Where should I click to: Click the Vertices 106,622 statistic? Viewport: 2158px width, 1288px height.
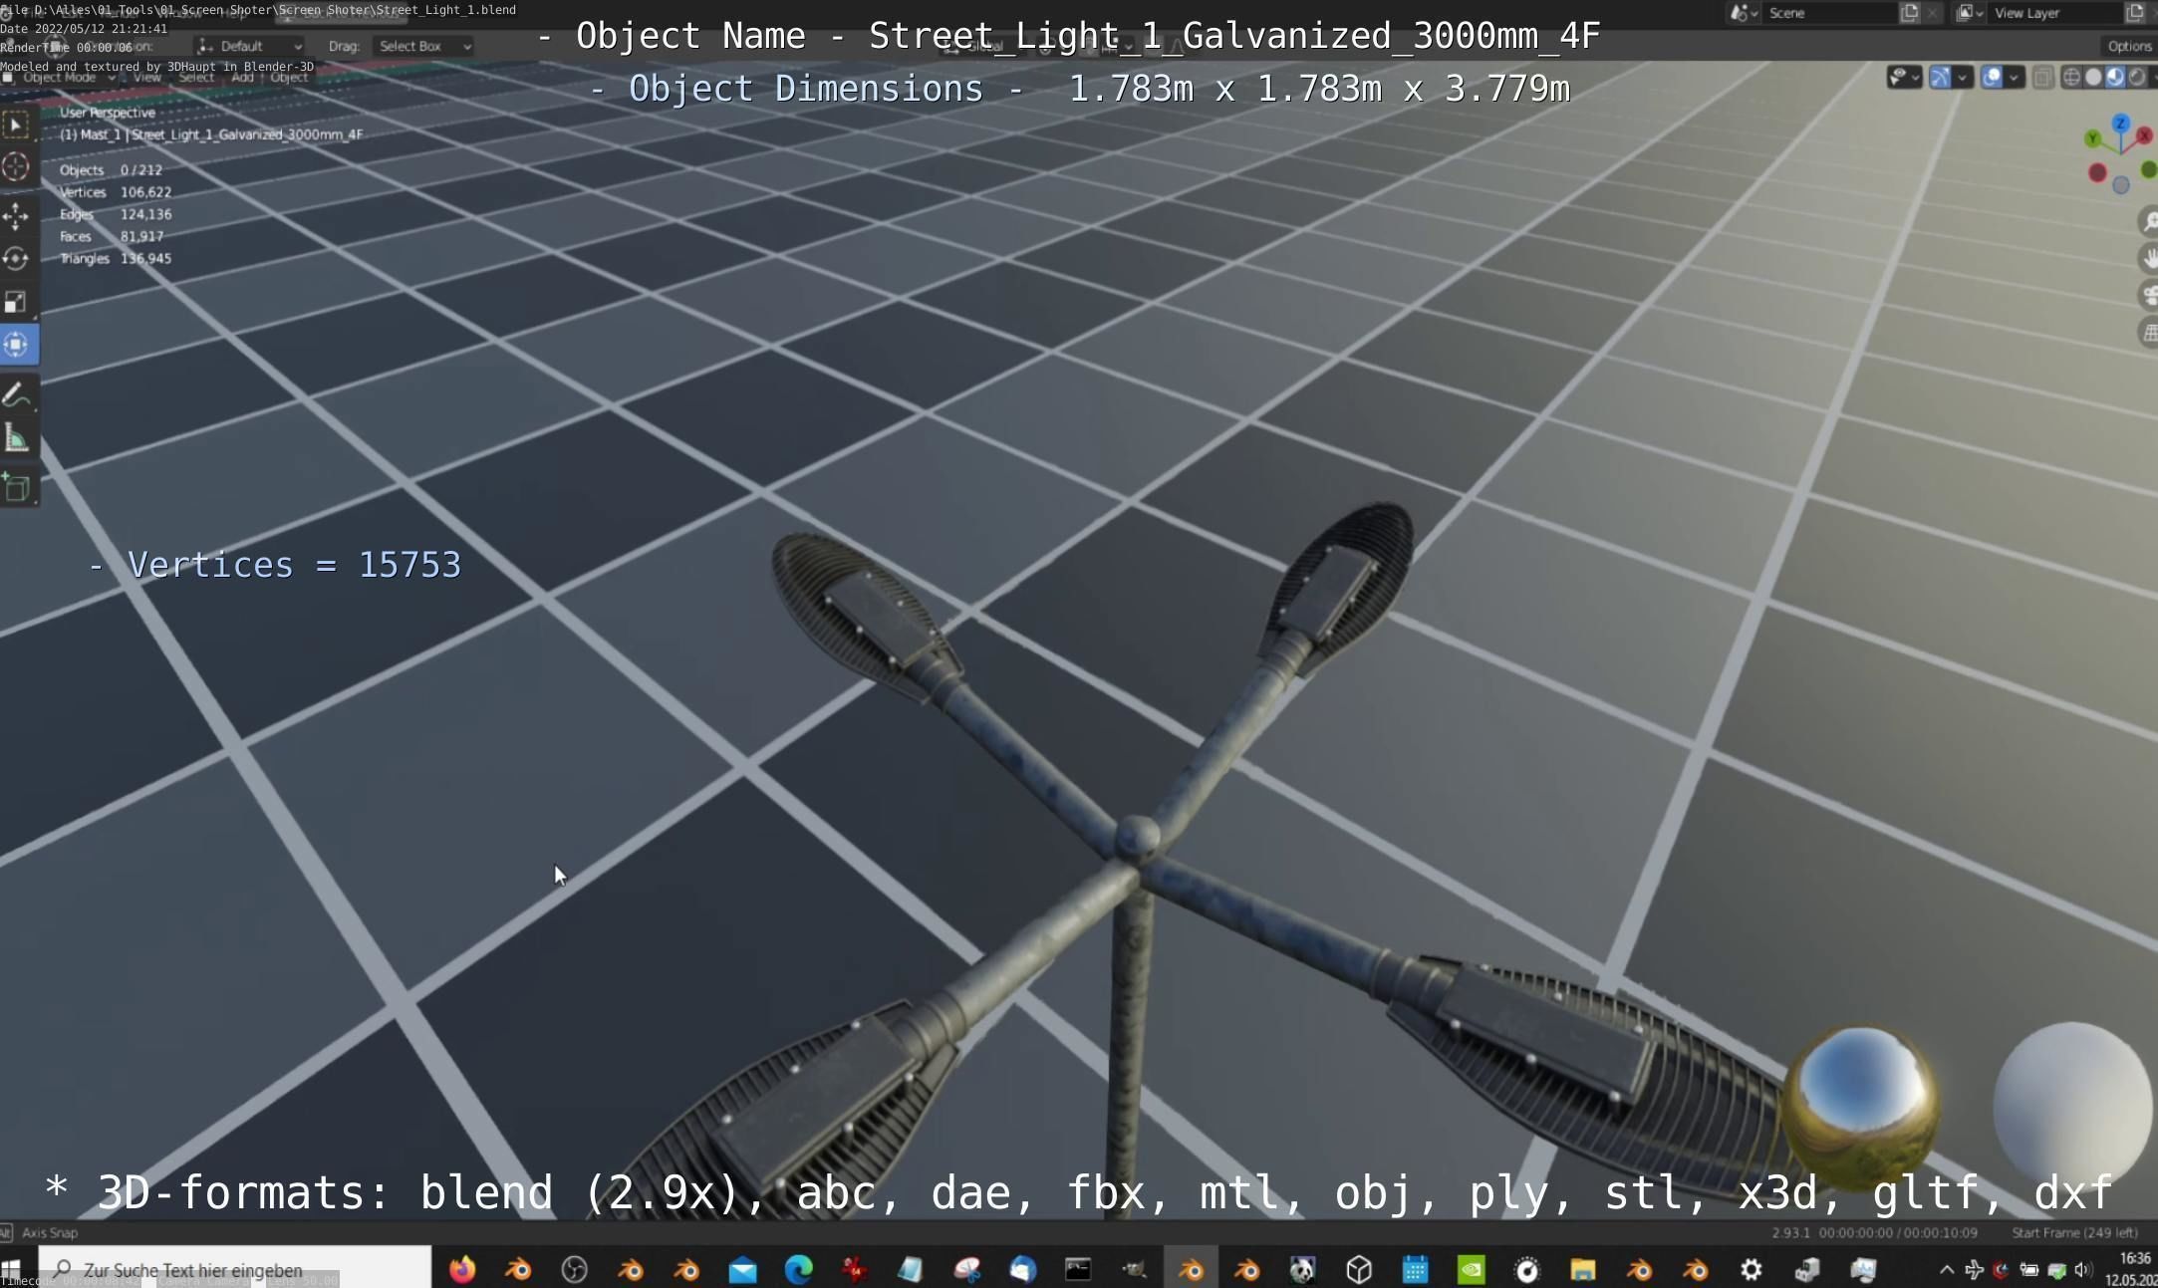coord(116,192)
